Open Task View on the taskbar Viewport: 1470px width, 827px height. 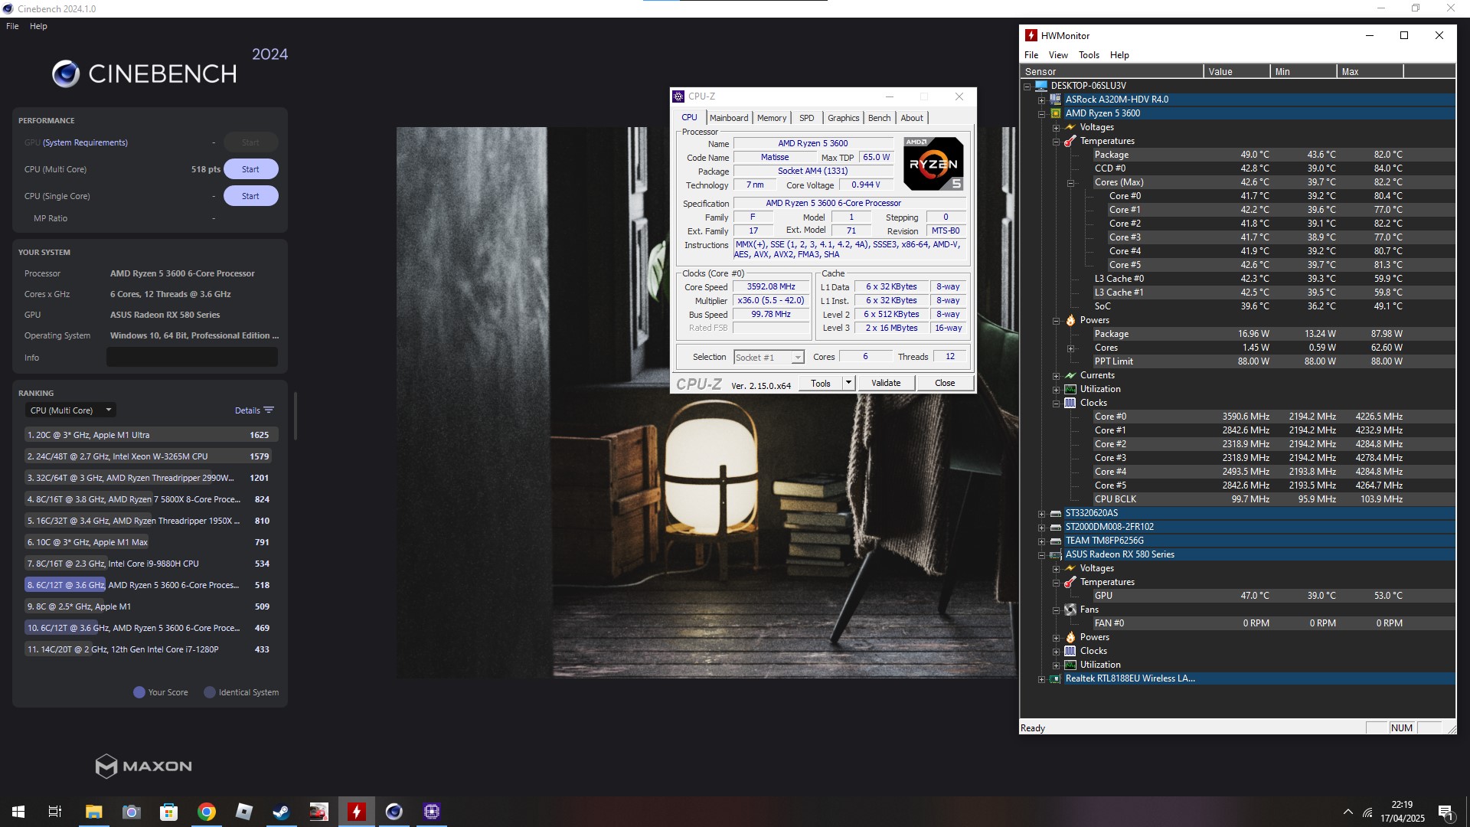click(55, 812)
